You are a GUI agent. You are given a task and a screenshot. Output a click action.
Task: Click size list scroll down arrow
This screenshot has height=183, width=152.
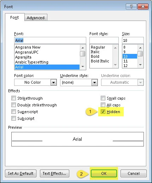[x=140, y=65]
